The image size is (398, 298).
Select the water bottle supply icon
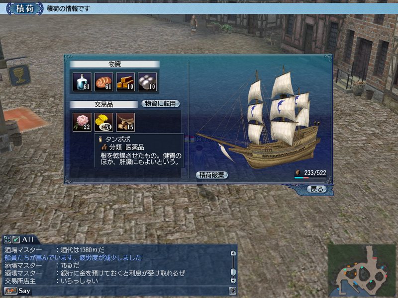pyautogui.click(x=82, y=82)
